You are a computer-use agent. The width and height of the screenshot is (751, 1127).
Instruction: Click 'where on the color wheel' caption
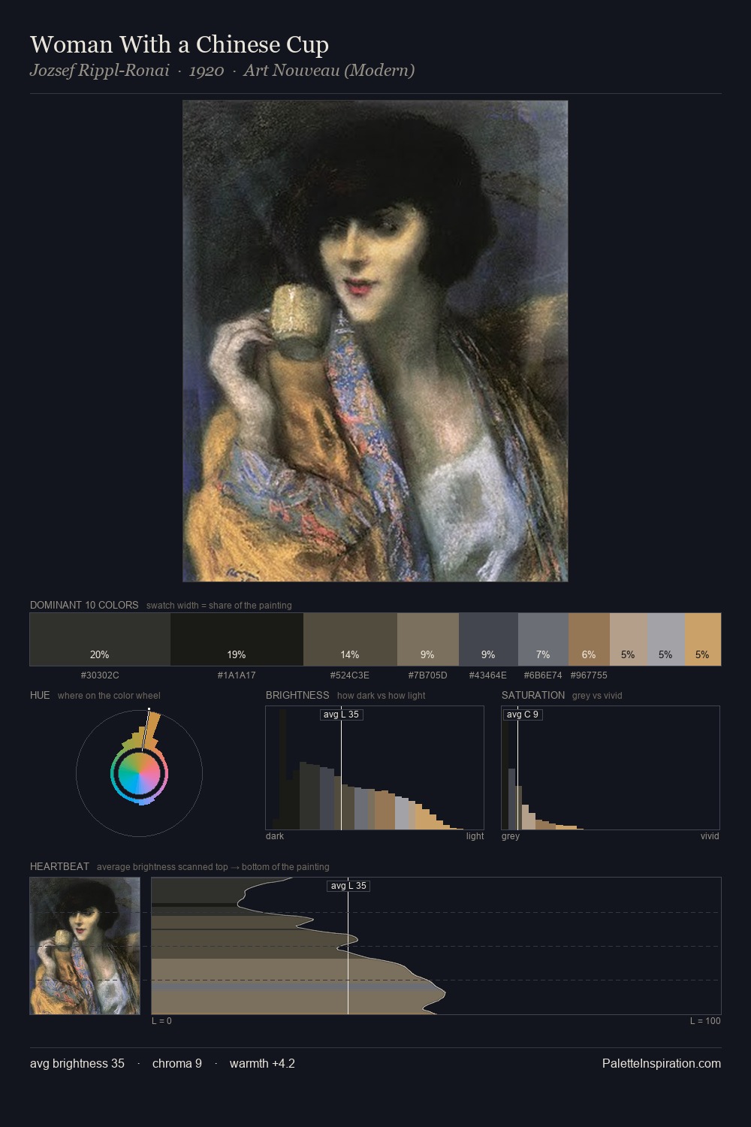coord(109,696)
